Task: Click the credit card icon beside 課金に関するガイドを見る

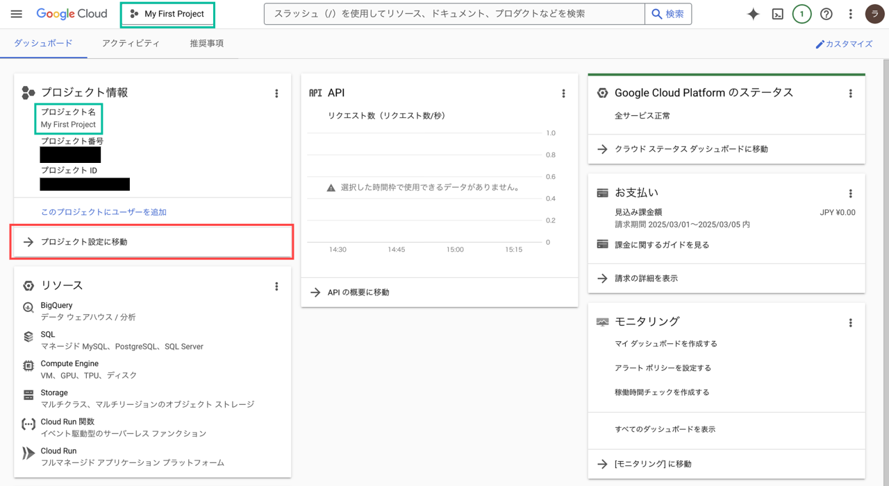Action: pos(602,244)
